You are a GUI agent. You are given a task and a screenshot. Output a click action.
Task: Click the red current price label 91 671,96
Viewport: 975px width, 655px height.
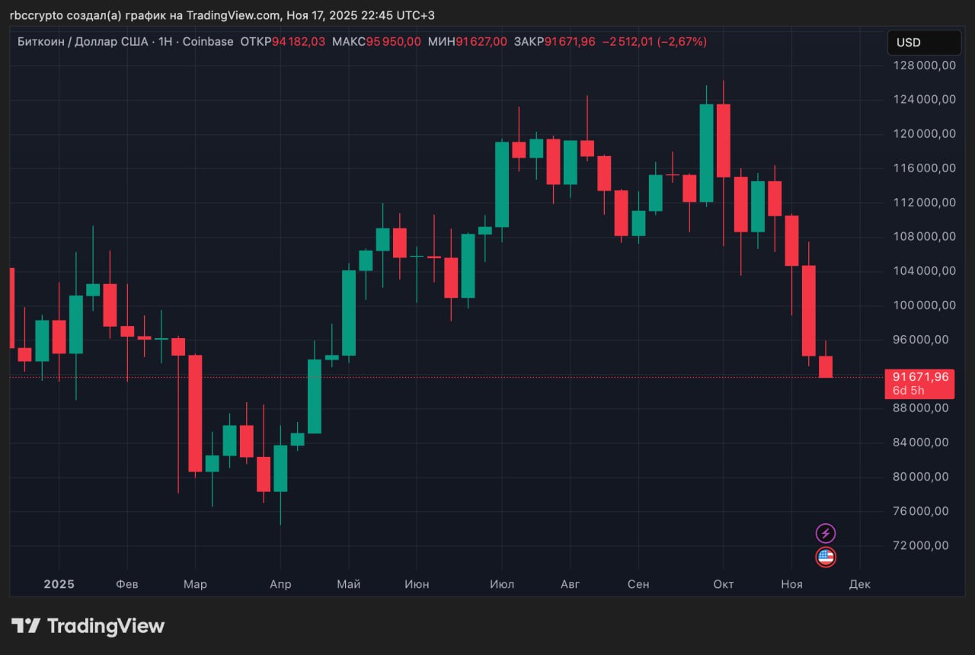(x=920, y=376)
